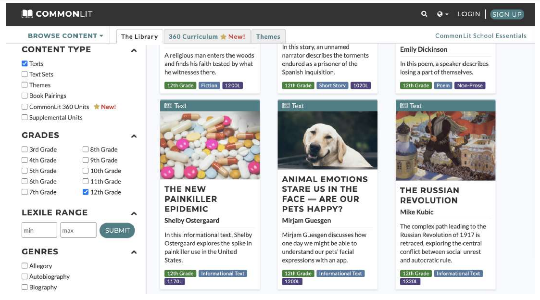The image size is (540, 300).
Task: Open the 360 Curriculum tab
Action: 207,37
